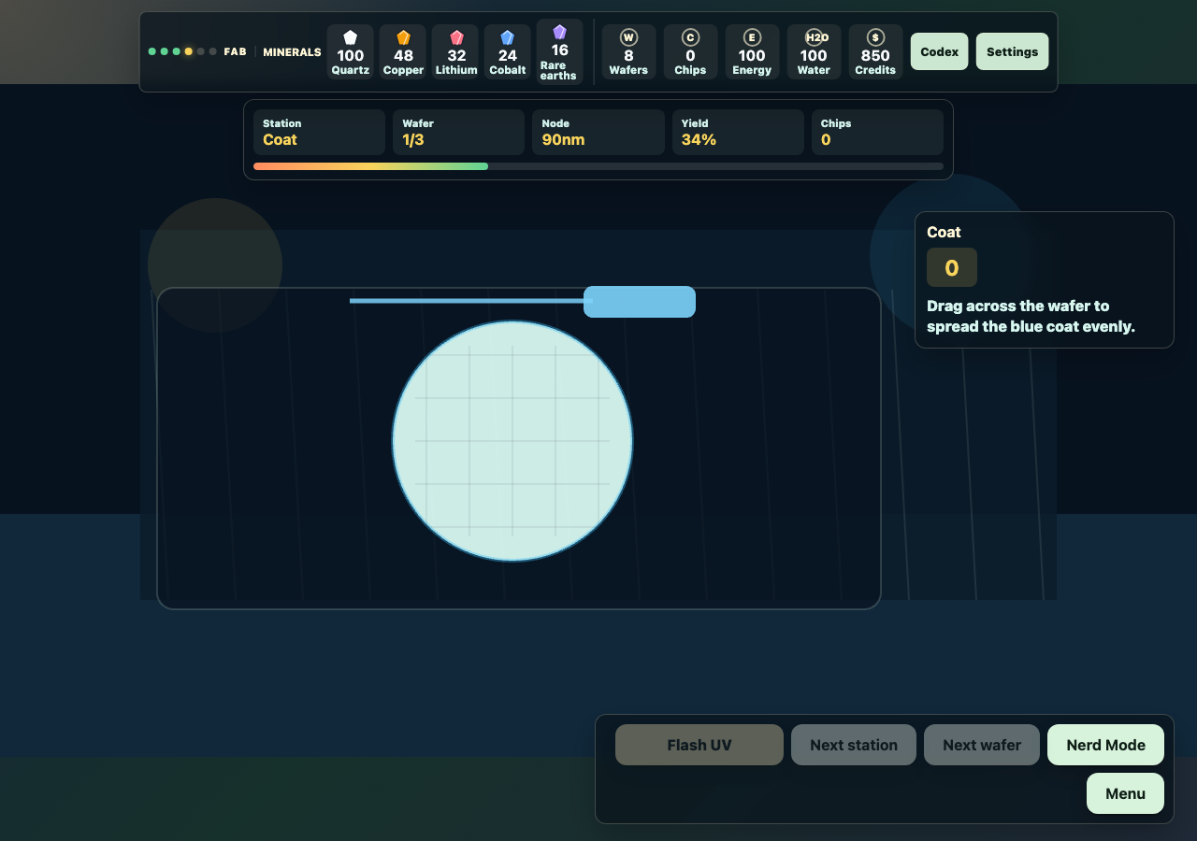
Task: Click Next wafer button
Action: 982,745
